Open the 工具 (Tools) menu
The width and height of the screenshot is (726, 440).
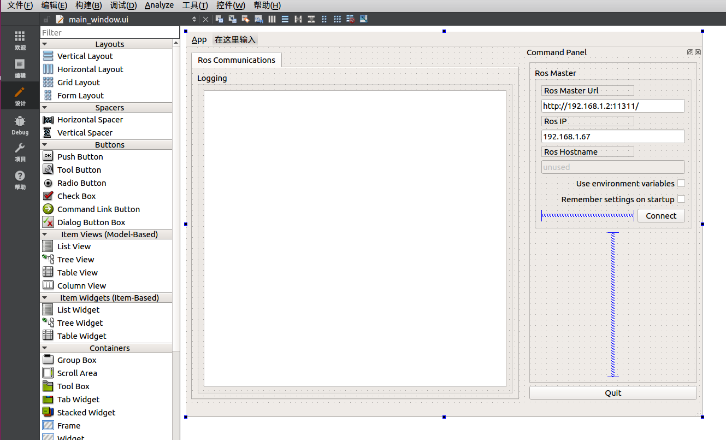pos(194,5)
